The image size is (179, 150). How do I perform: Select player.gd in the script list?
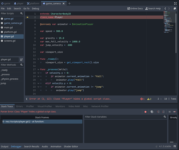[x=12, y=36]
